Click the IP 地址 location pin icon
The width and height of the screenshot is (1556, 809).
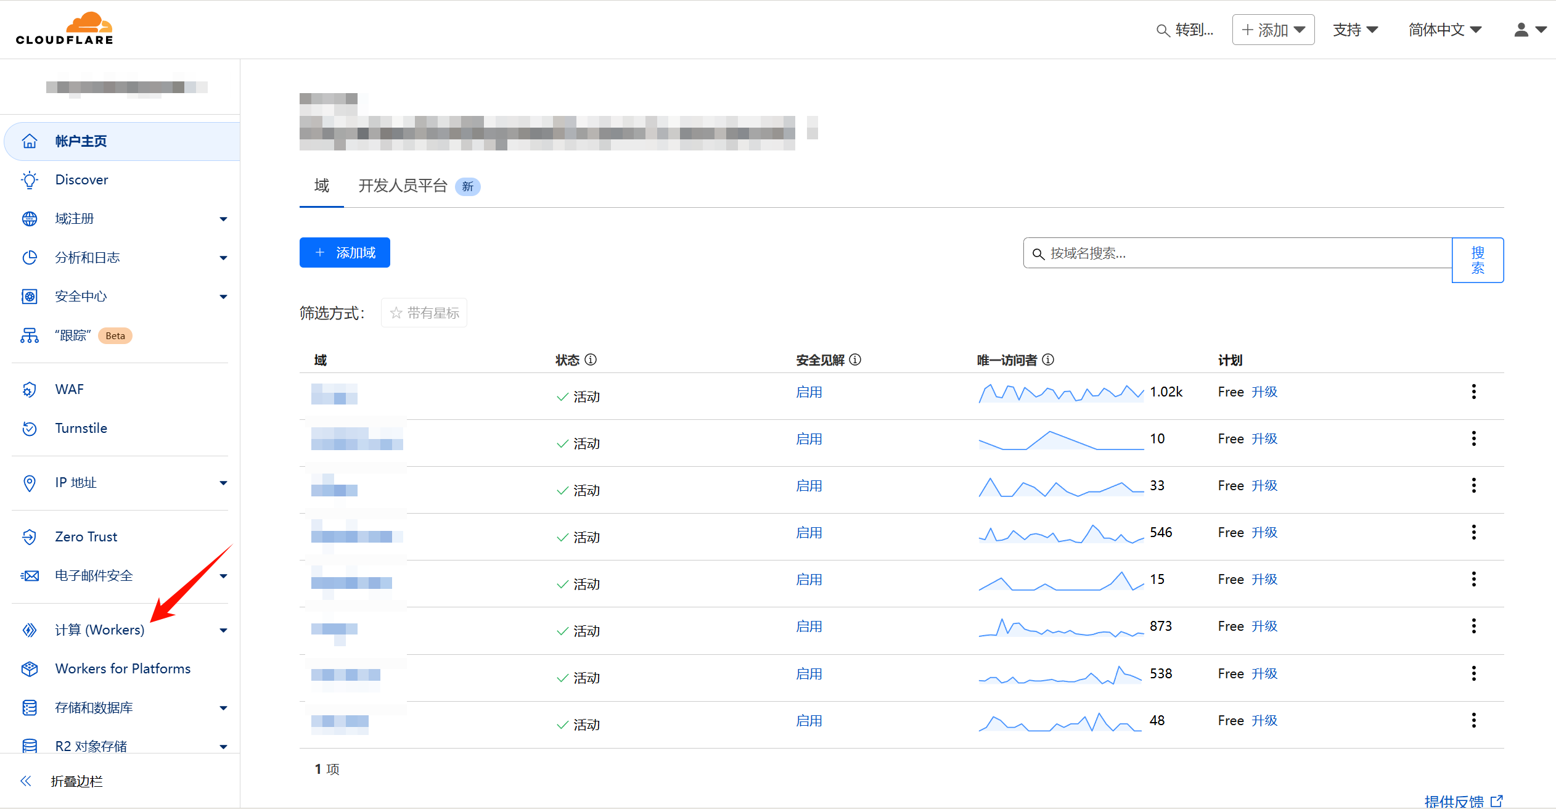click(30, 483)
